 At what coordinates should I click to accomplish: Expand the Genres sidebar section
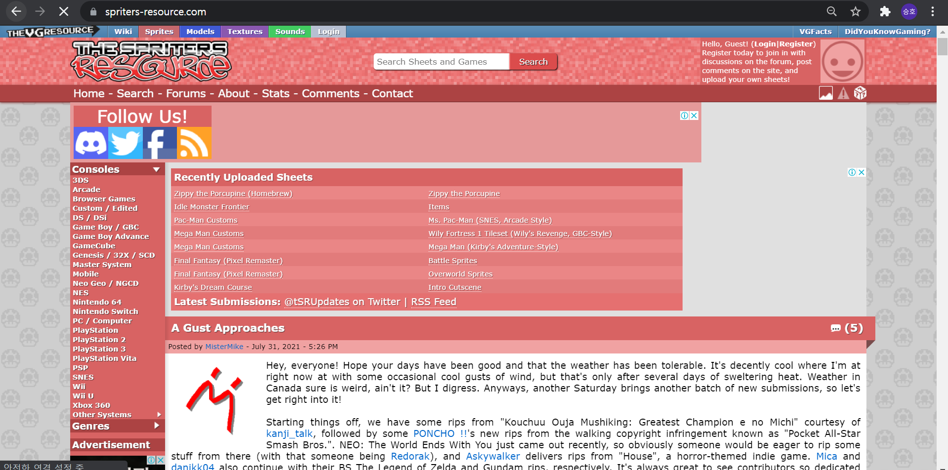(x=157, y=426)
